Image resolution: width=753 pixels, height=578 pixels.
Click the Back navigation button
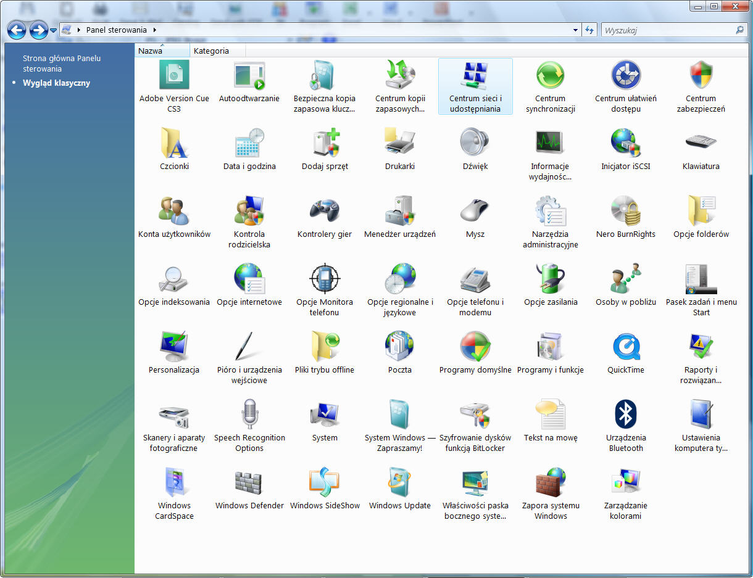click(17, 30)
